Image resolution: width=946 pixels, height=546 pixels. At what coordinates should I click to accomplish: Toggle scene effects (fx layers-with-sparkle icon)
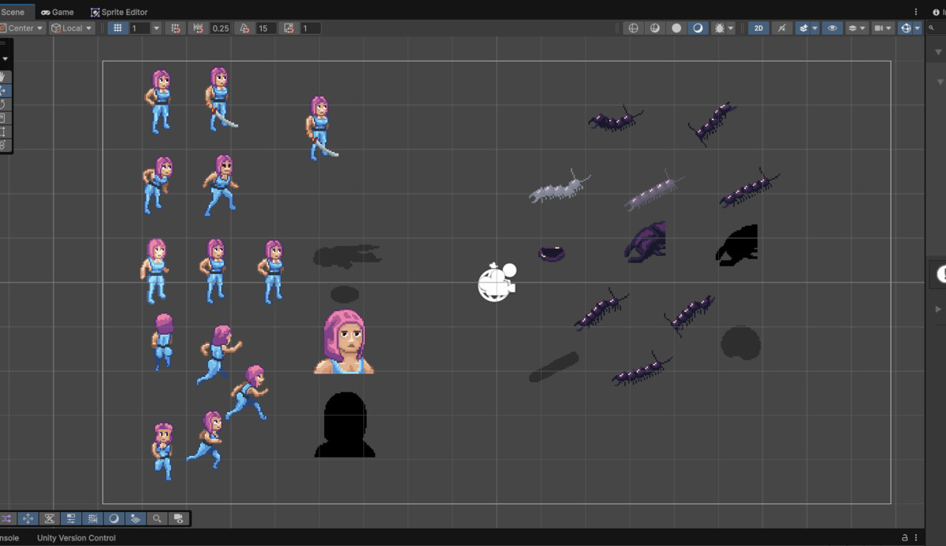[x=803, y=28]
